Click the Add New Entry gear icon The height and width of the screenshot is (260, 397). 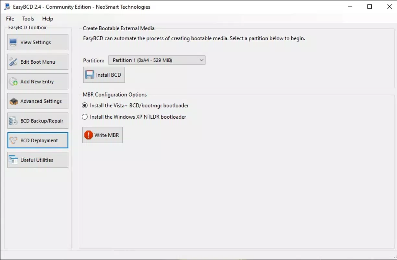(13, 82)
